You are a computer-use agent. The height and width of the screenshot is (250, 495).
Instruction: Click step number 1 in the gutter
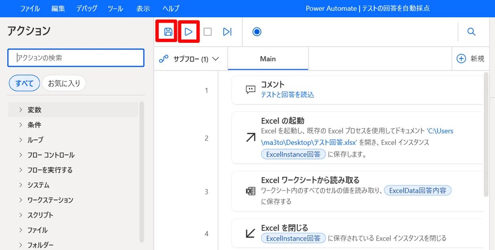point(206,91)
